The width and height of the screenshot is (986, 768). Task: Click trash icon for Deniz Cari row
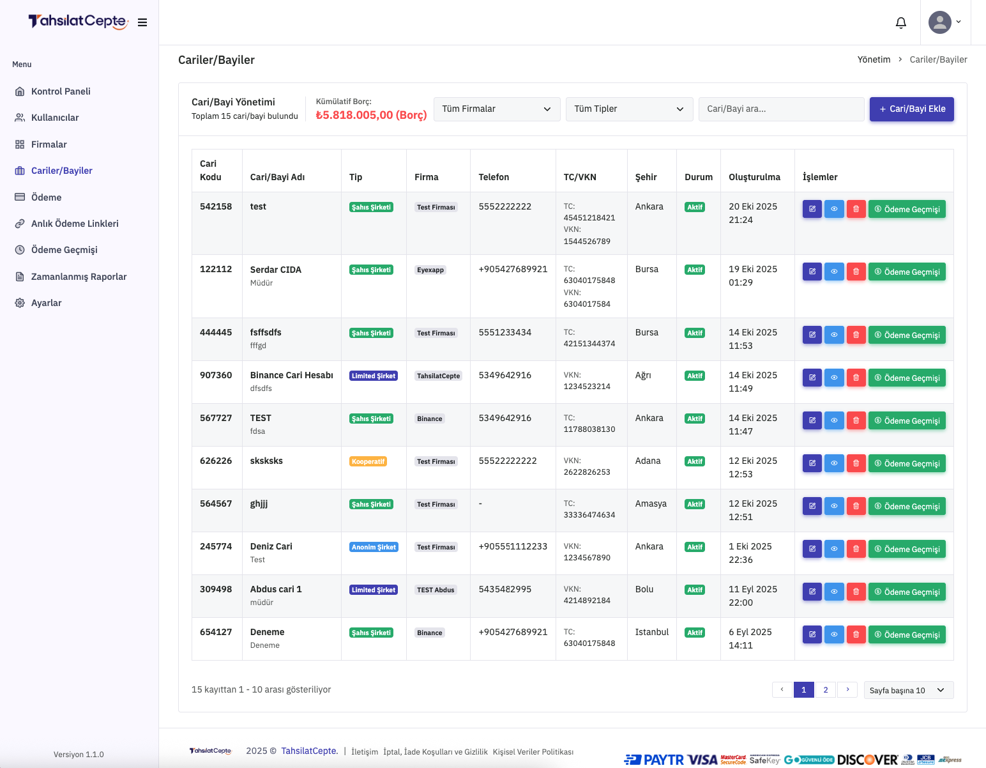tap(856, 549)
